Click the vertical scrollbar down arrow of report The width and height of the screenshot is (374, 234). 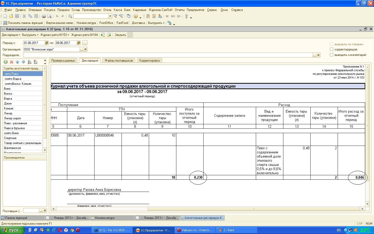[367, 204]
